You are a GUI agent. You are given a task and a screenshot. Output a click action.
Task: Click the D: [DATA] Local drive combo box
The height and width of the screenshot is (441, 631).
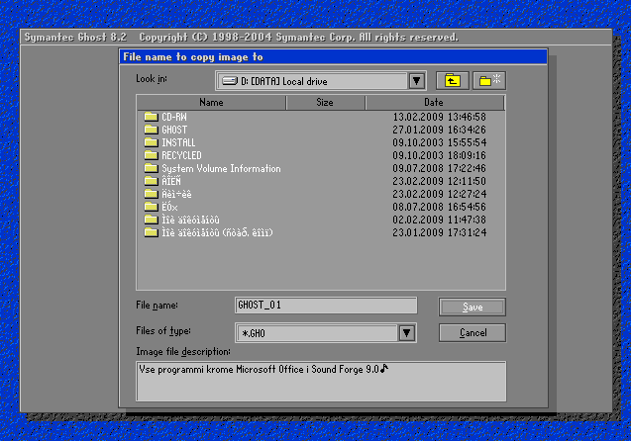pyautogui.click(x=311, y=81)
